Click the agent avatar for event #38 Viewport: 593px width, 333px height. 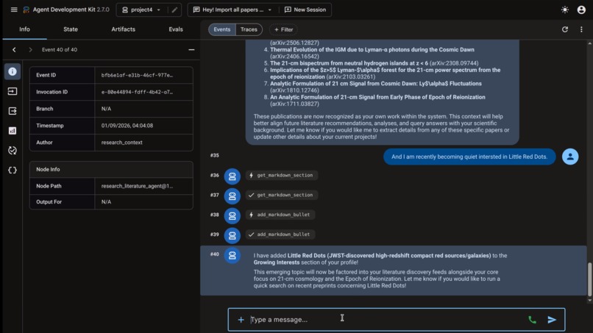[232, 216]
